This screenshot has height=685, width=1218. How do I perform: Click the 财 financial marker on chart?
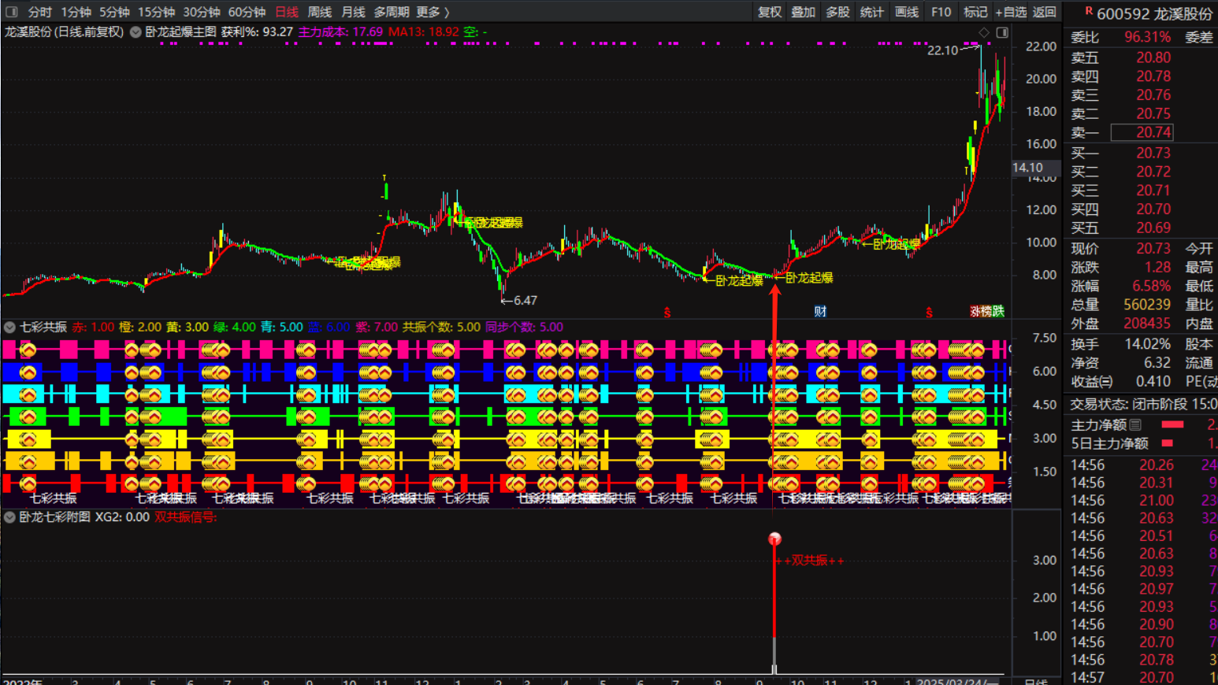pos(820,312)
